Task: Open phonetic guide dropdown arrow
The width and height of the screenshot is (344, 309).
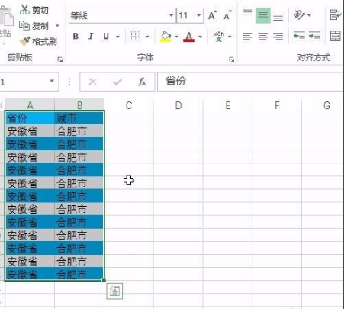Action: (x=230, y=37)
